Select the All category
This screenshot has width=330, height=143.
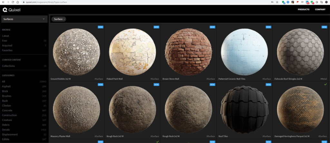pyautogui.click(x=4, y=81)
